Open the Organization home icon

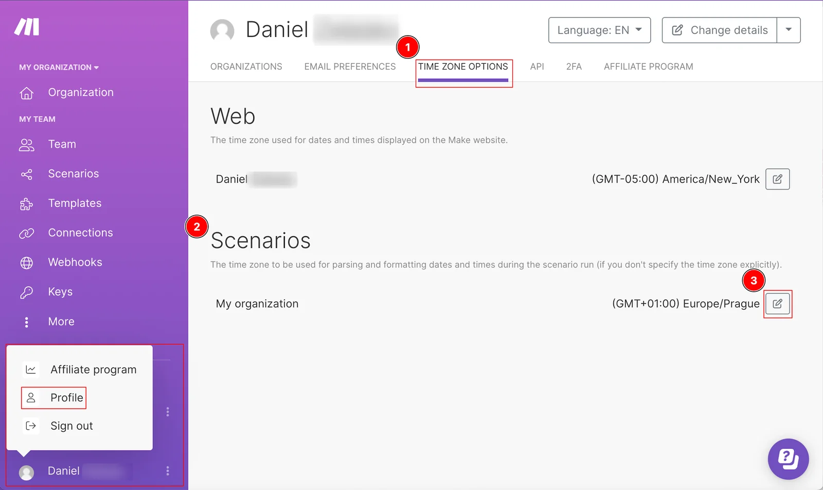(x=27, y=93)
